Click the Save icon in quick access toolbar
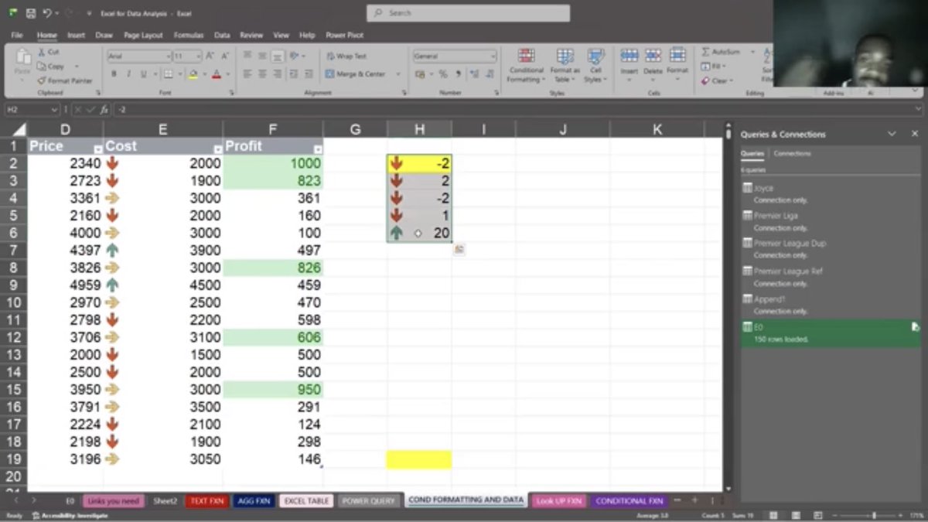This screenshot has height=522, width=928. (x=31, y=14)
